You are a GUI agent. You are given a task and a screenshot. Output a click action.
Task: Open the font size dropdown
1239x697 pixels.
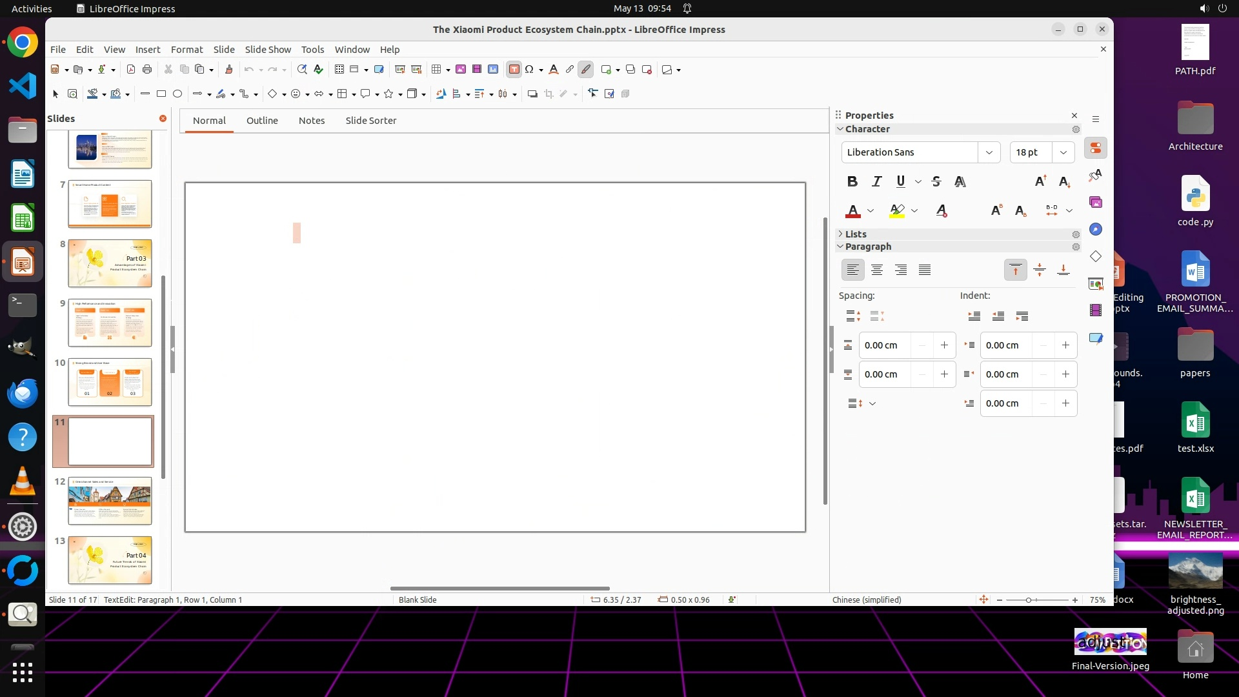[1063, 152]
